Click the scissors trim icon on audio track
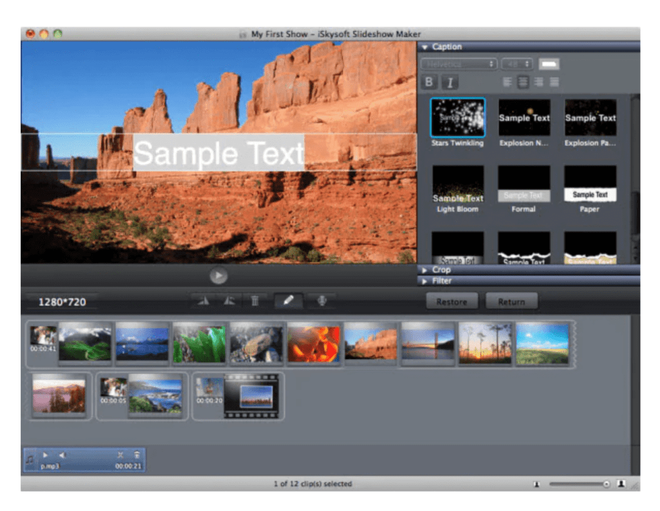This screenshot has height=511, width=660. [x=121, y=454]
